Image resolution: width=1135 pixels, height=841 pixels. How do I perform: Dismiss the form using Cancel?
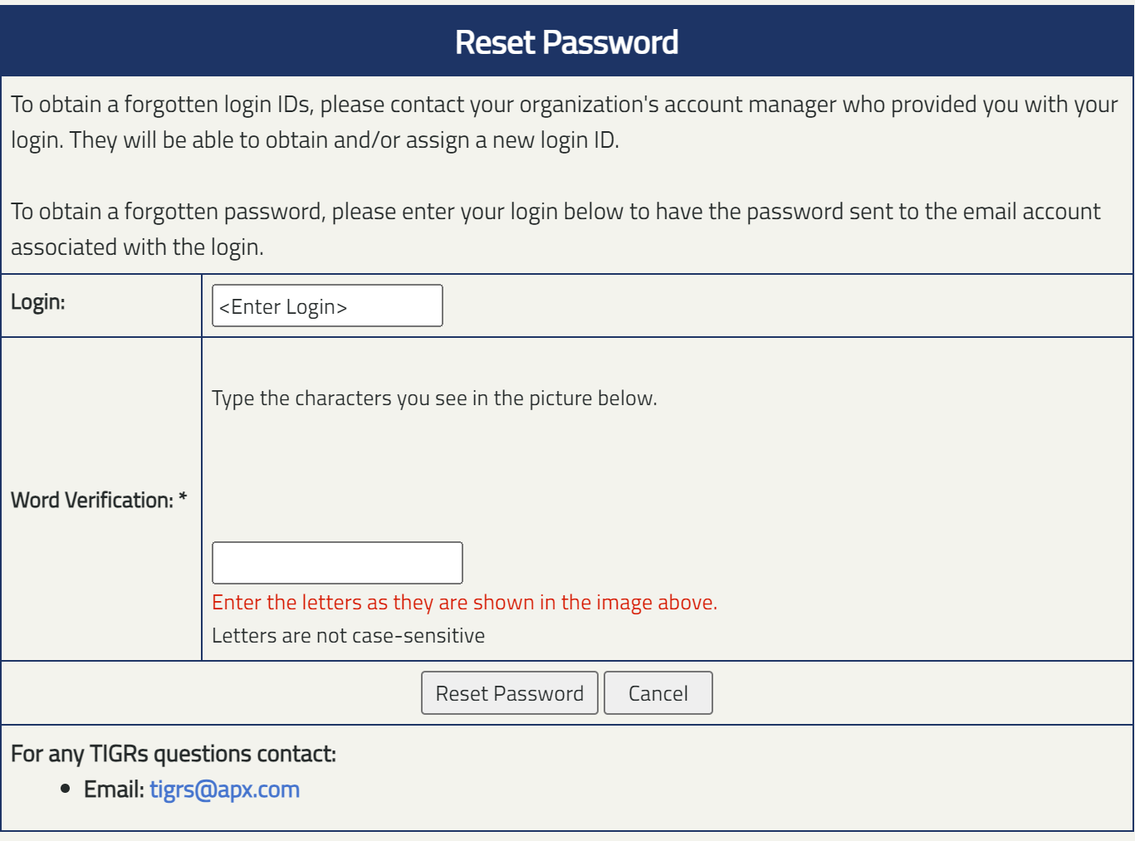(x=658, y=692)
